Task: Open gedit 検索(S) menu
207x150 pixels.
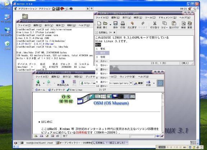Action: pyautogui.click(x=138, y=18)
